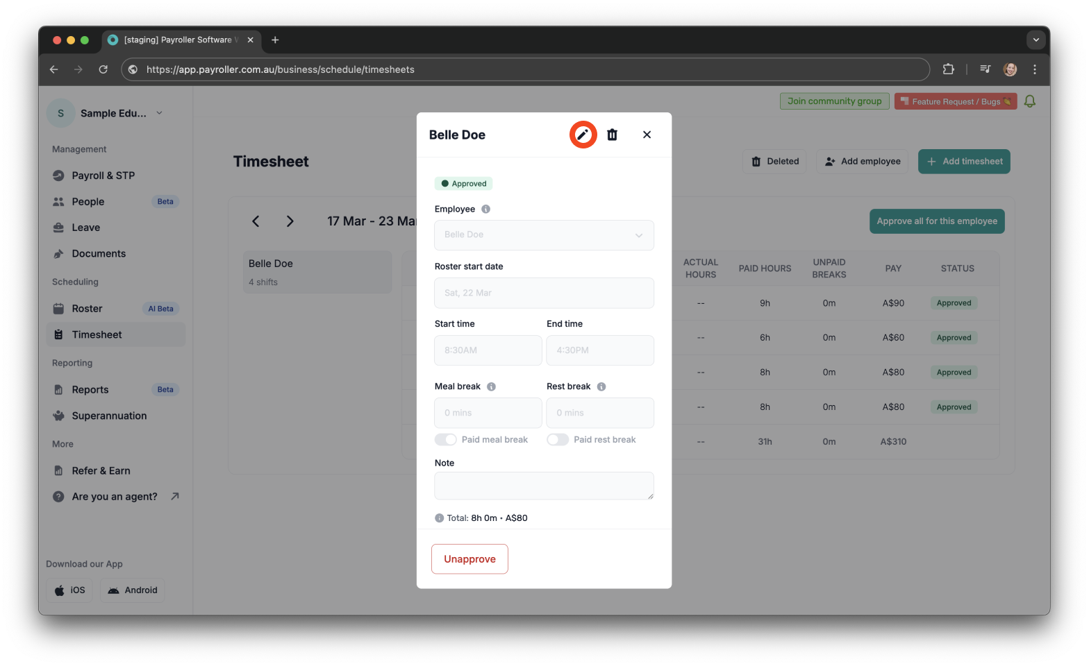Viewport: 1089px width, 666px height.
Task: Close the Belle Doe dialog with X
Action: [x=647, y=135]
